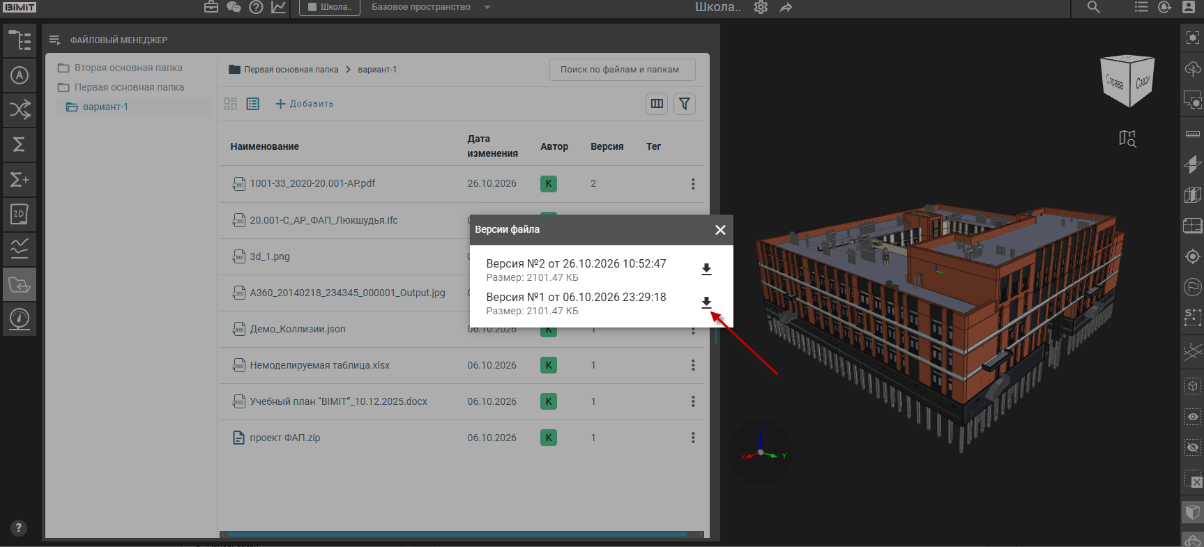Open the 2D drawings tool
This screenshot has width=1204, height=547.
[20, 214]
